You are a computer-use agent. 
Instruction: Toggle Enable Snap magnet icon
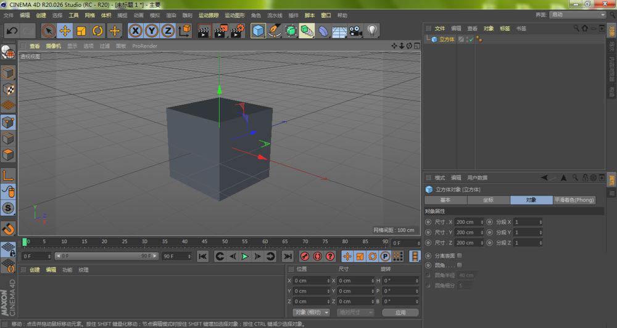8,229
